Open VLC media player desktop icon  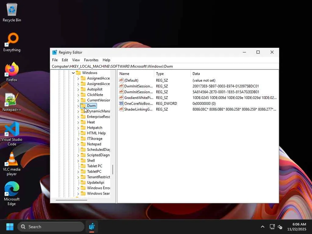pos(12,164)
